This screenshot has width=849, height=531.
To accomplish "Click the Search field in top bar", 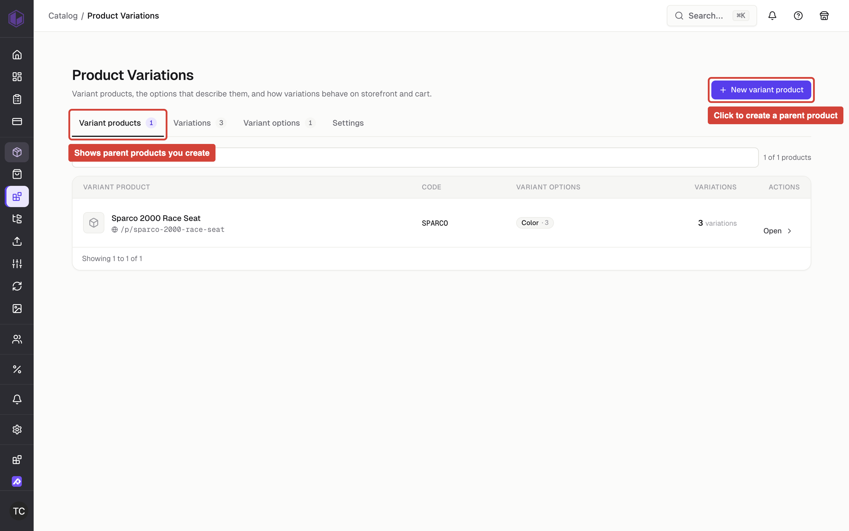I will [711, 16].
